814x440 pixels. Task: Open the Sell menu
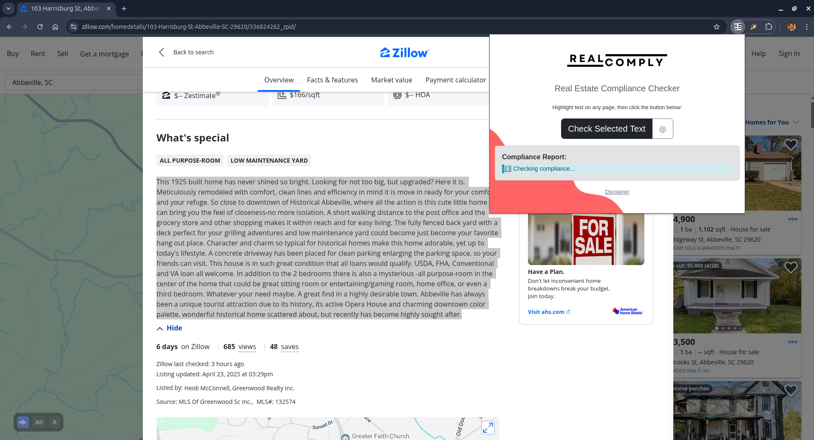[62, 54]
